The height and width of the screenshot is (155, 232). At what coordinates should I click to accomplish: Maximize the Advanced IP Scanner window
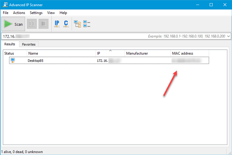211,5
